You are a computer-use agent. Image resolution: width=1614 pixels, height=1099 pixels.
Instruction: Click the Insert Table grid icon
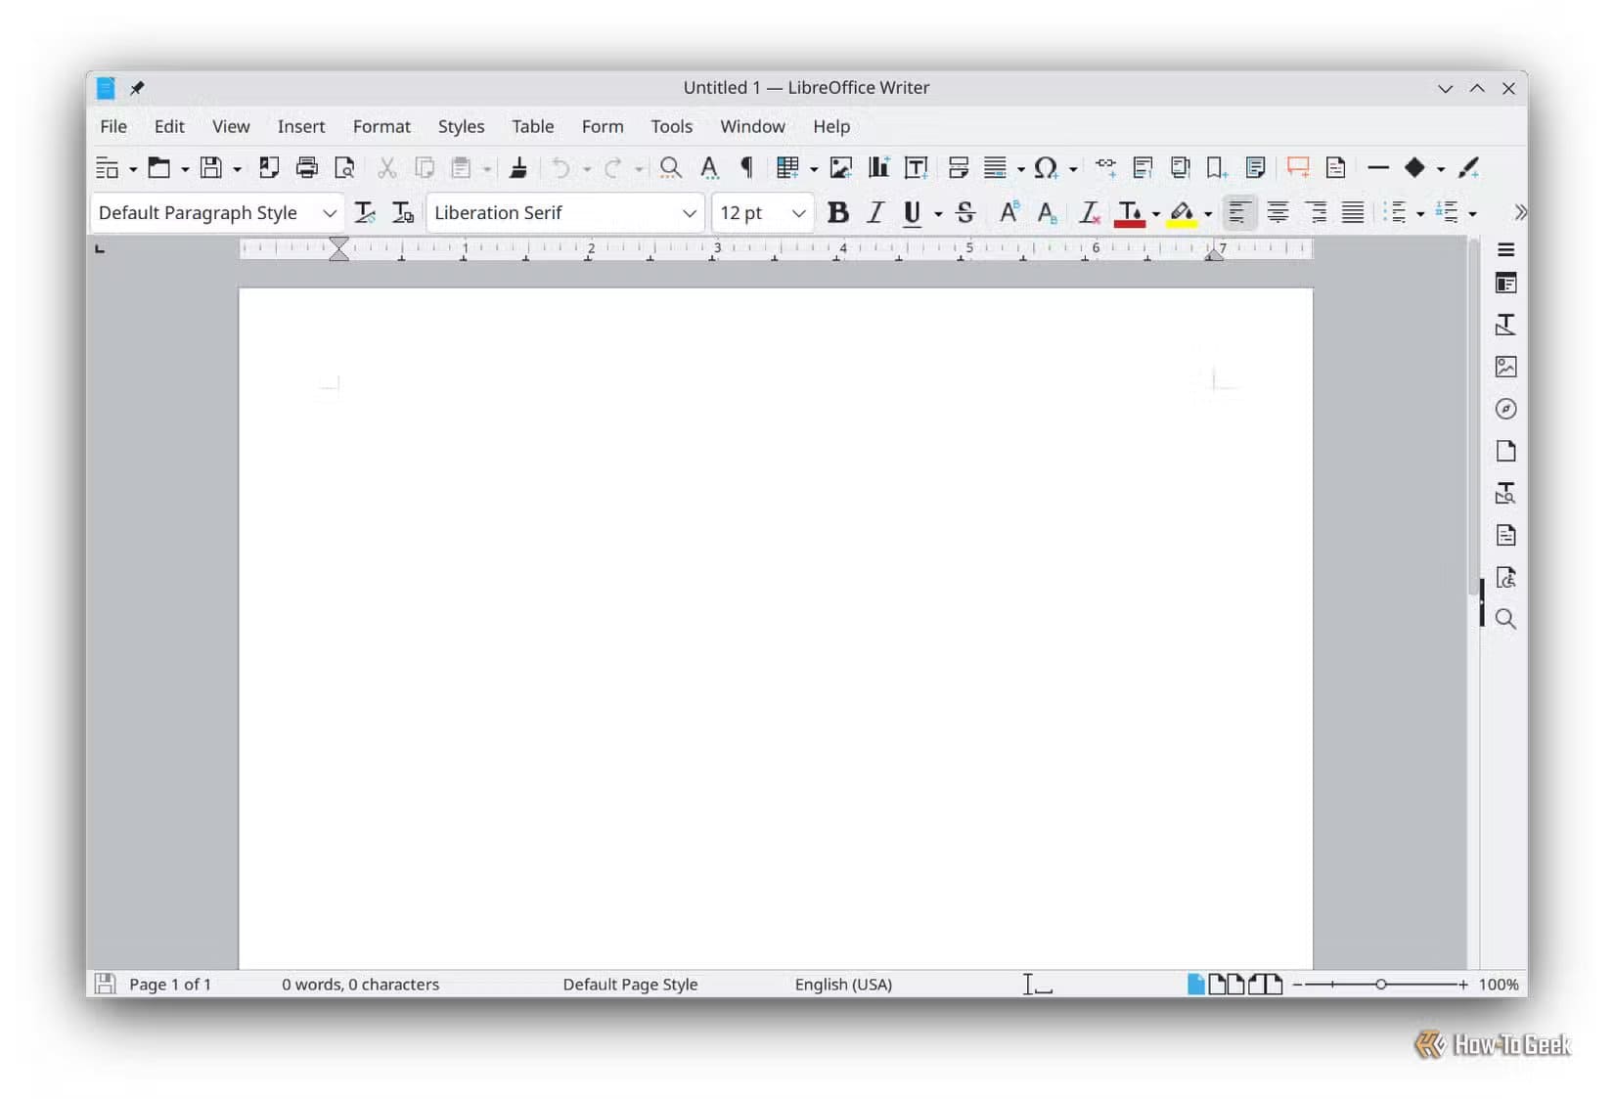click(x=787, y=168)
